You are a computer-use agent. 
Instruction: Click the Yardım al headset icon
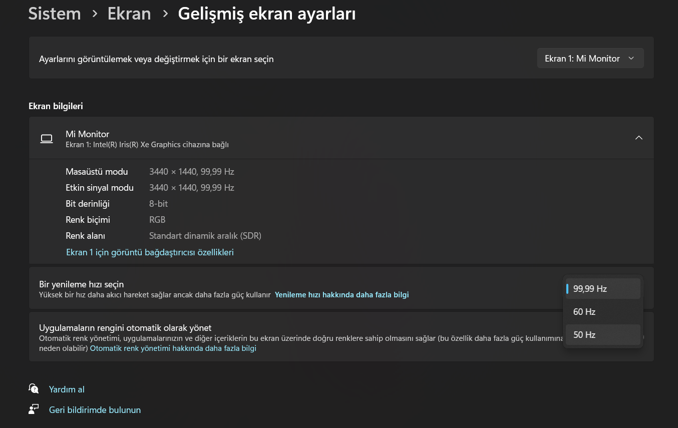tap(33, 388)
